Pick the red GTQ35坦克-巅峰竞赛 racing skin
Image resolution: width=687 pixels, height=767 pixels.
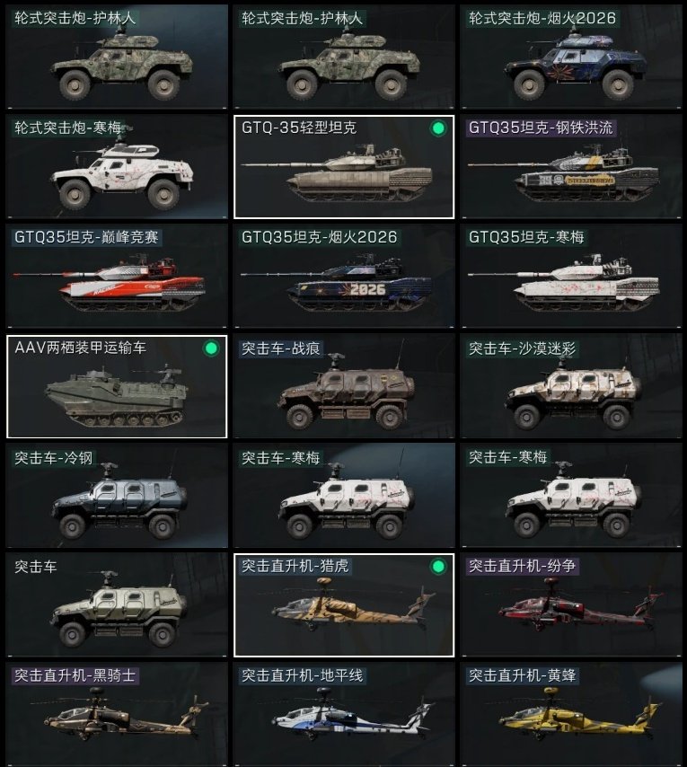[117, 276]
